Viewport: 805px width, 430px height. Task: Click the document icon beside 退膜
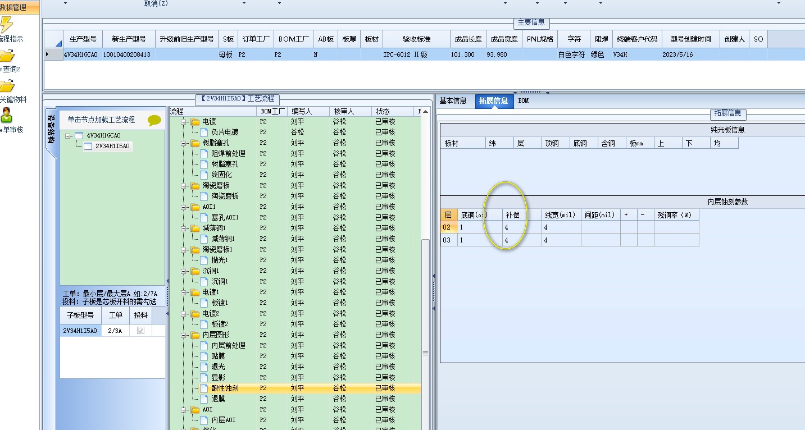click(x=204, y=399)
